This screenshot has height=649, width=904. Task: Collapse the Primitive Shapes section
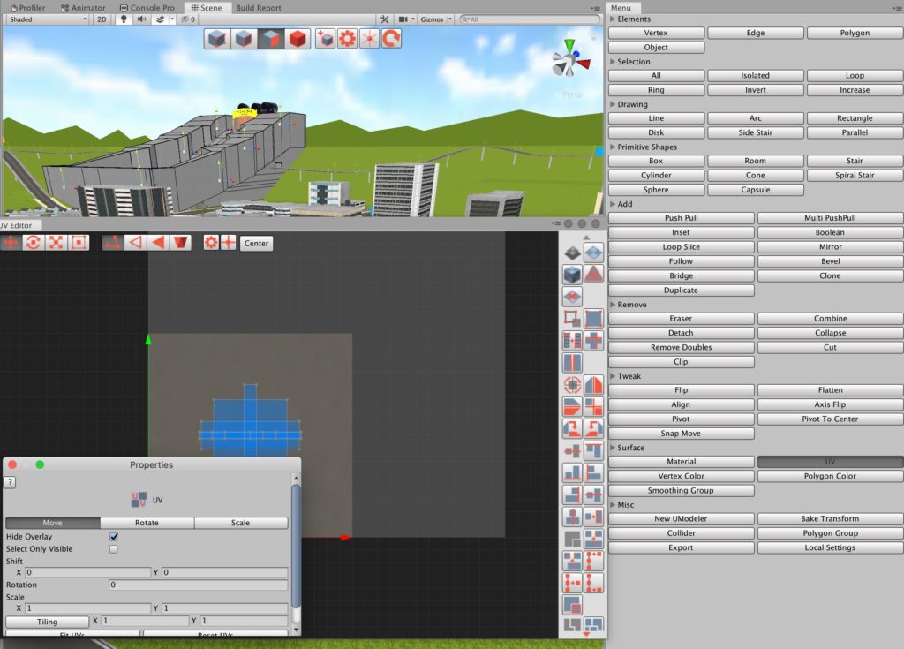pos(614,147)
